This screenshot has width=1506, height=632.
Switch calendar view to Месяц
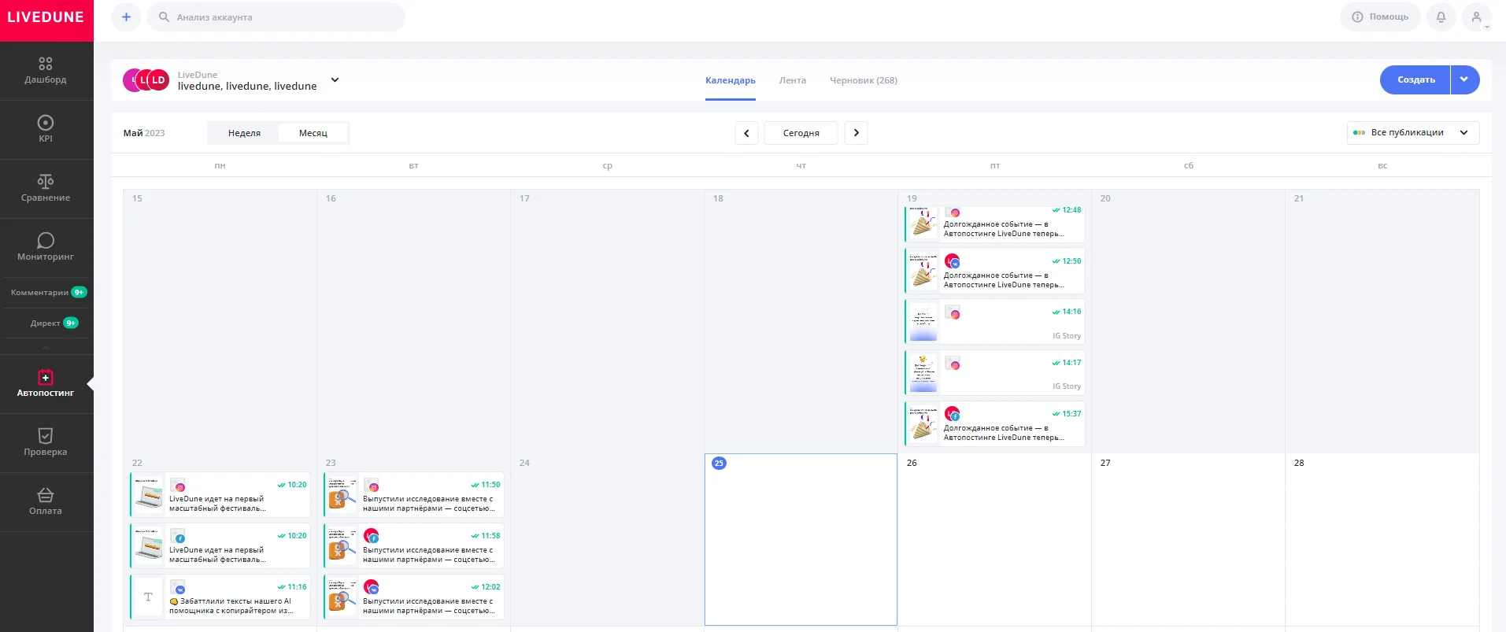click(313, 133)
